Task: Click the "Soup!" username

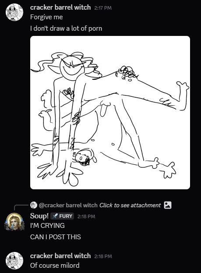Action: [x=39, y=216]
